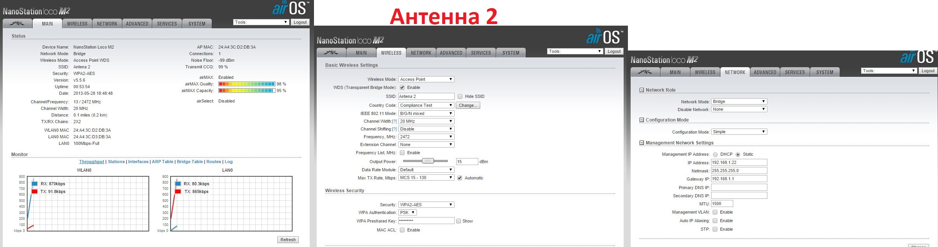Open MAIN tab on Network settings page
Viewport: 938px width, 247px height.
[x=675, y=72]
